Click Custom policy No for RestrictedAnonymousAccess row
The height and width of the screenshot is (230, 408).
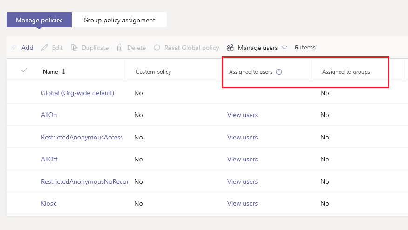[138, 137]
